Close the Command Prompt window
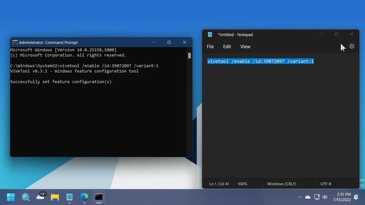This screenshot has width=365, height=205. point(184,42)
